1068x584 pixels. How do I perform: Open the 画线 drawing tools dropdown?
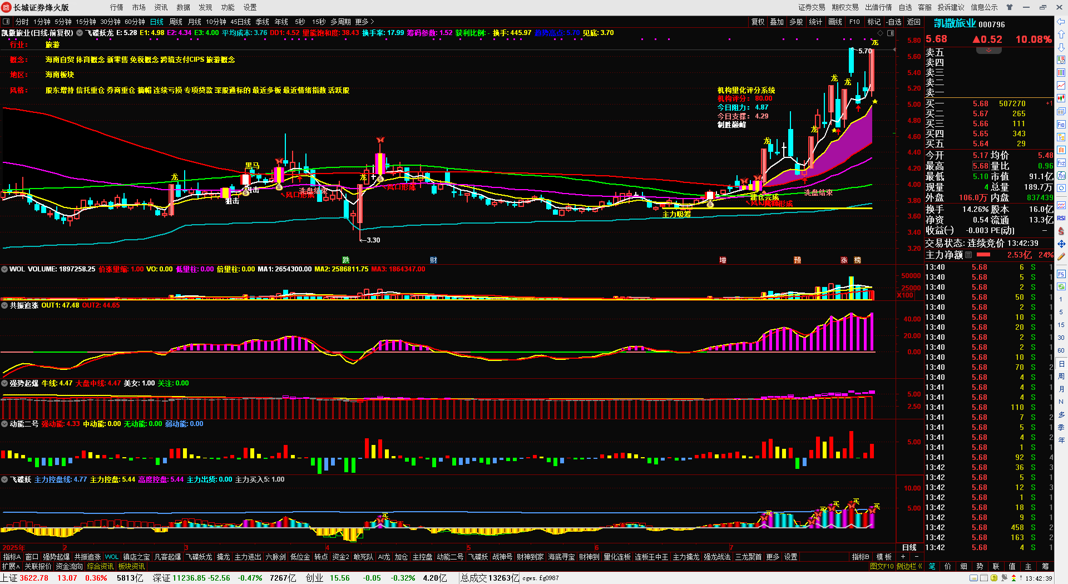[835, 22]
